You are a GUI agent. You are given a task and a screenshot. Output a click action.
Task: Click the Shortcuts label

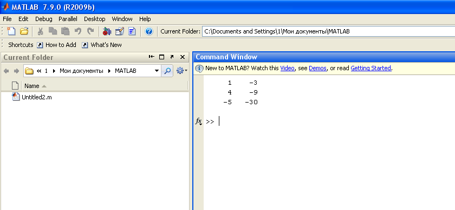(21, 45)
